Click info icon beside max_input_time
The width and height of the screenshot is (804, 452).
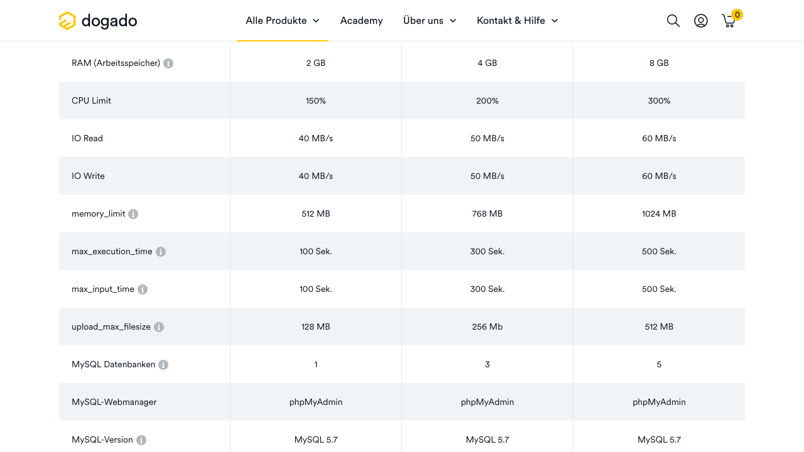143,289
